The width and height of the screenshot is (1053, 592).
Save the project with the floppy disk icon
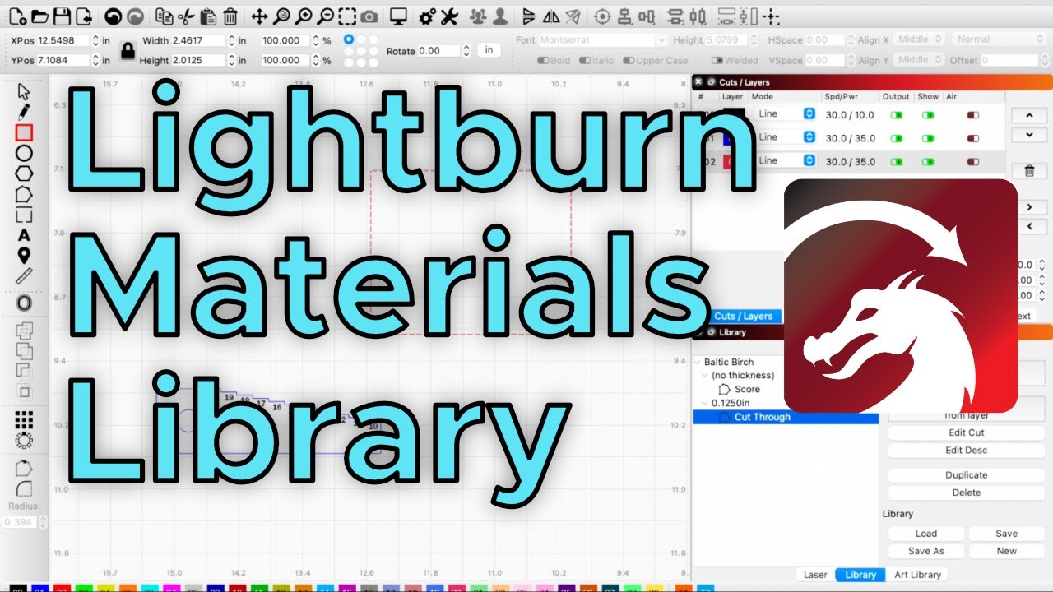pos(62,16)
